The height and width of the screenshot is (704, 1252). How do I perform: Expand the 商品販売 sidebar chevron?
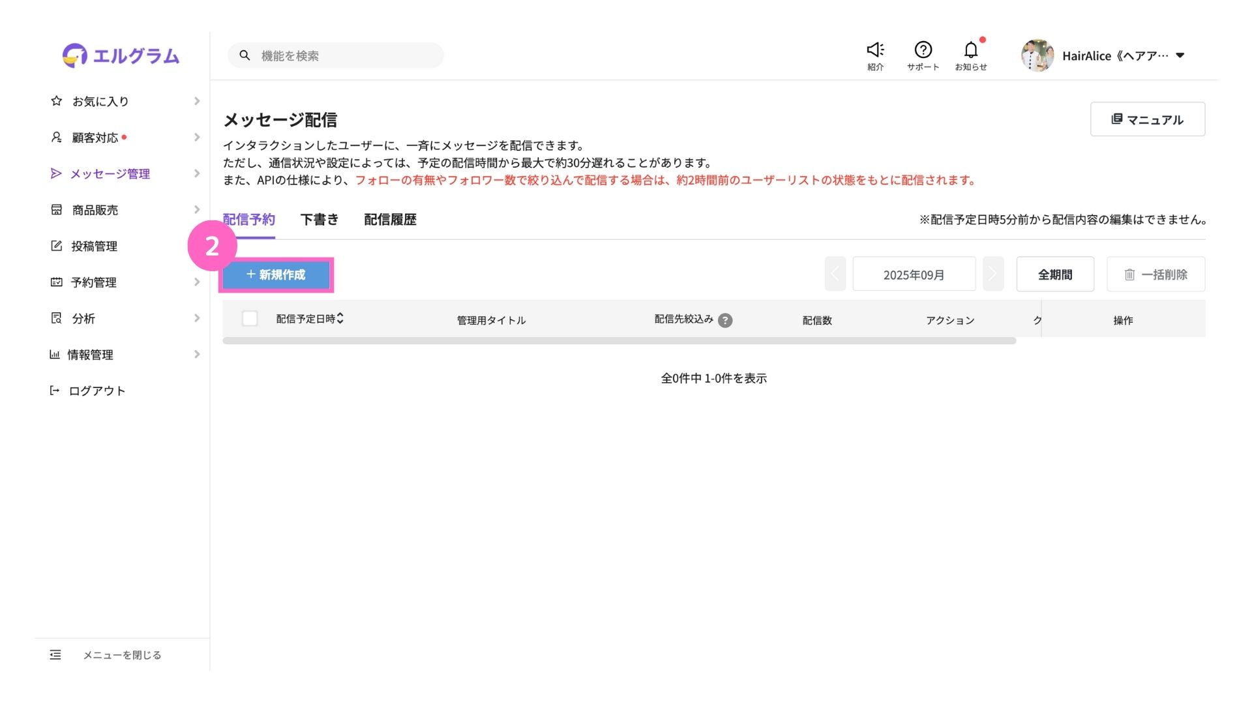[x=196, y=210]
